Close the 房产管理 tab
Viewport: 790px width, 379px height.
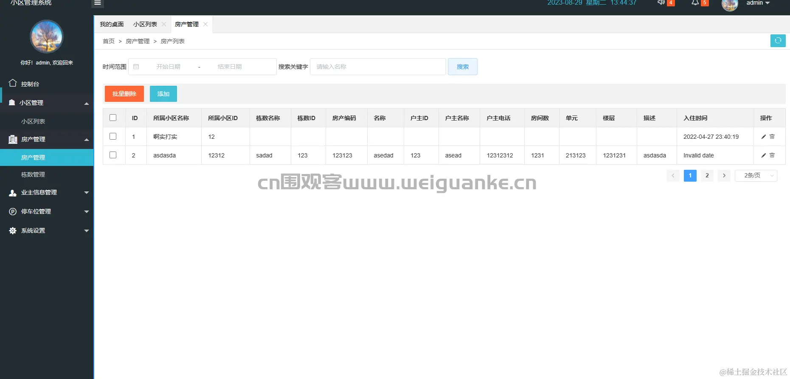click(205, 24)
